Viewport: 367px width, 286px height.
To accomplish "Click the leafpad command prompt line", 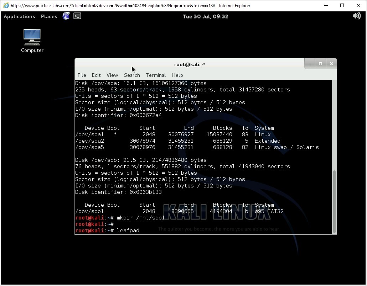I will tap(128, 231).
